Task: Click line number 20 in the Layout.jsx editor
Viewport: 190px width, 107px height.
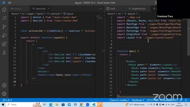Action: [15, 82]
